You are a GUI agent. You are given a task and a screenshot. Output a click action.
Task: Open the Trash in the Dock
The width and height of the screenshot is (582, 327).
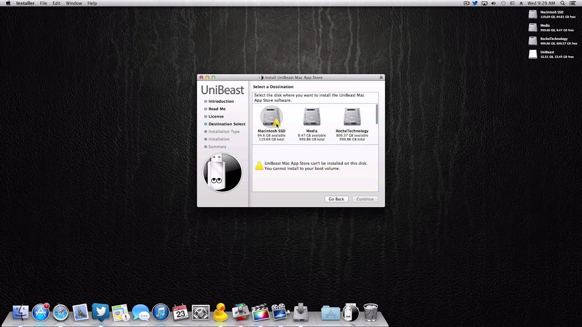pyautogui.click(x=371, y=312)
